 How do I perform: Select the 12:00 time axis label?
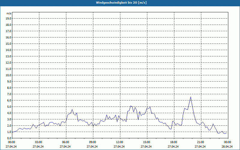pos(120,142)
